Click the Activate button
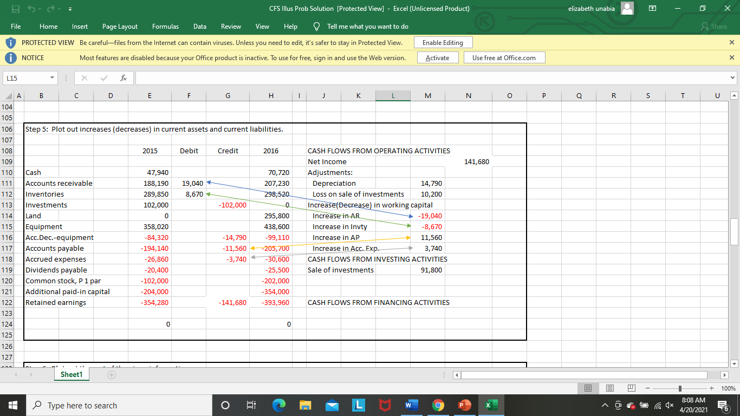 (438, 57)
